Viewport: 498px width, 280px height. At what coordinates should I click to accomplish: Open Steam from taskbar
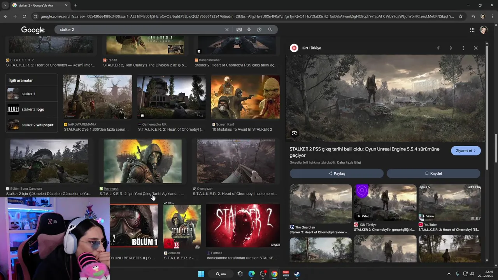297,274
